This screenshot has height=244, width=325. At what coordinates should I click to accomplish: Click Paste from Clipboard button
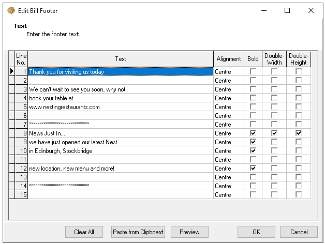pyautogui.click(x=138, y=232)
